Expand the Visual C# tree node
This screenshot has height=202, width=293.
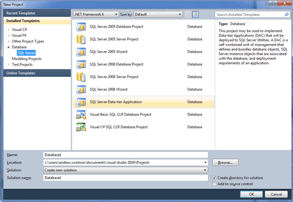(x=9, y=30)
